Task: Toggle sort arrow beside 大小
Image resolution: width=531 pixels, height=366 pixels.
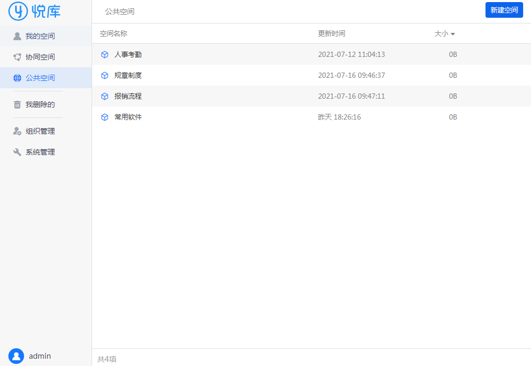Action: (453, 34)
